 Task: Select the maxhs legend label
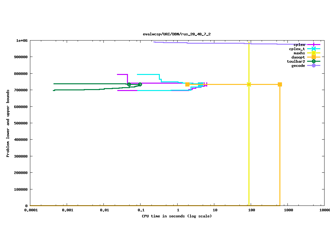click(299, 53)
